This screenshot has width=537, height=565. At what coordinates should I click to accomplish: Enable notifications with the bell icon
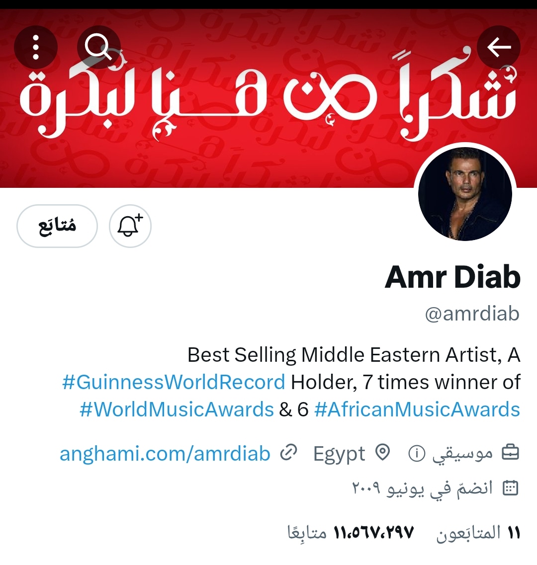(x=130, y=226)
